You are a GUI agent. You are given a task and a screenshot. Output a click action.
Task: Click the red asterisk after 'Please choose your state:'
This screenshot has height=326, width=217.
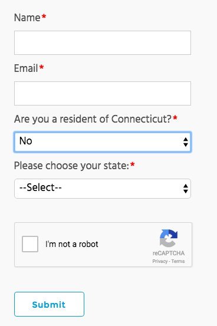(x=132, y=164)
